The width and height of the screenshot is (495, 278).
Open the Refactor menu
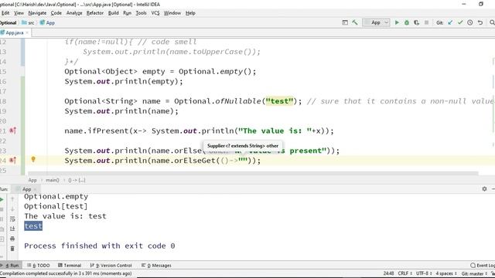pyautogui.click(x=95, y=13)
